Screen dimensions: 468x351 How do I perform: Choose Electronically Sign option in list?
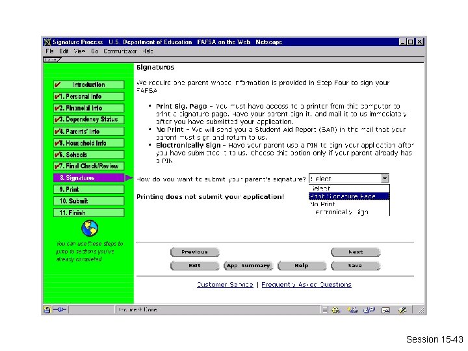[x=349, y=212]
